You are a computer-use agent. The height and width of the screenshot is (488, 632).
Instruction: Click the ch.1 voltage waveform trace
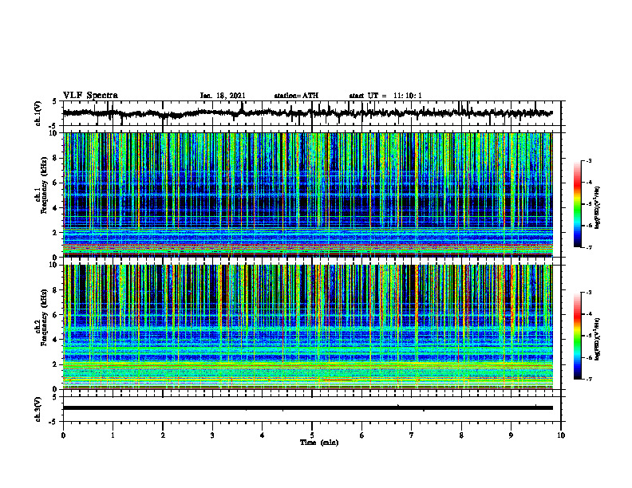click(308, 113)
